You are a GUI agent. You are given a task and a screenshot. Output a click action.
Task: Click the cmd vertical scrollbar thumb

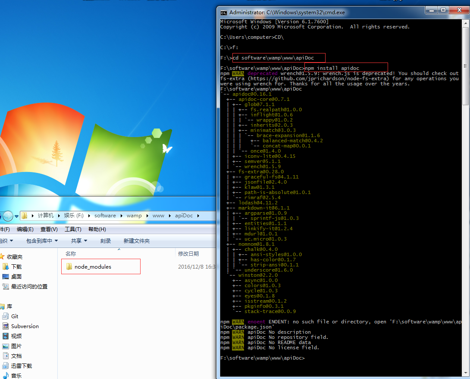tap(466, 66)
